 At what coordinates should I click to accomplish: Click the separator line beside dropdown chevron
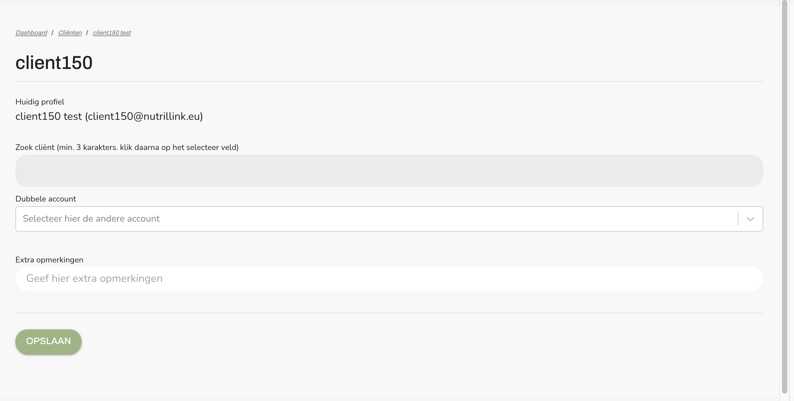pos(738,219)
